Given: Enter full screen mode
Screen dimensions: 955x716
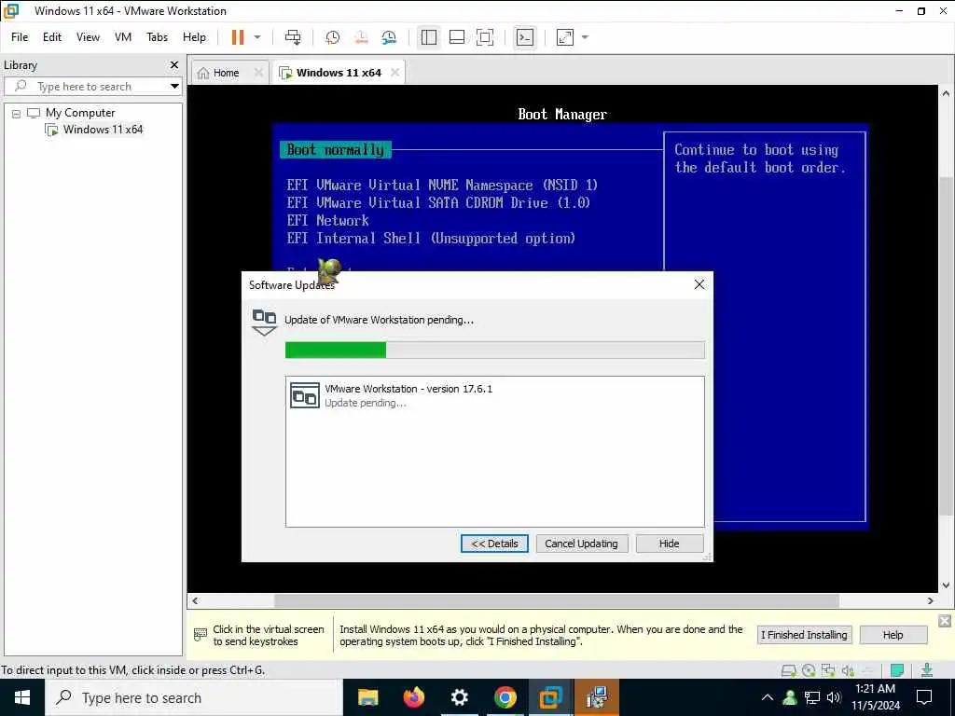Looking at the screenshot, I should tap(485, 37).
